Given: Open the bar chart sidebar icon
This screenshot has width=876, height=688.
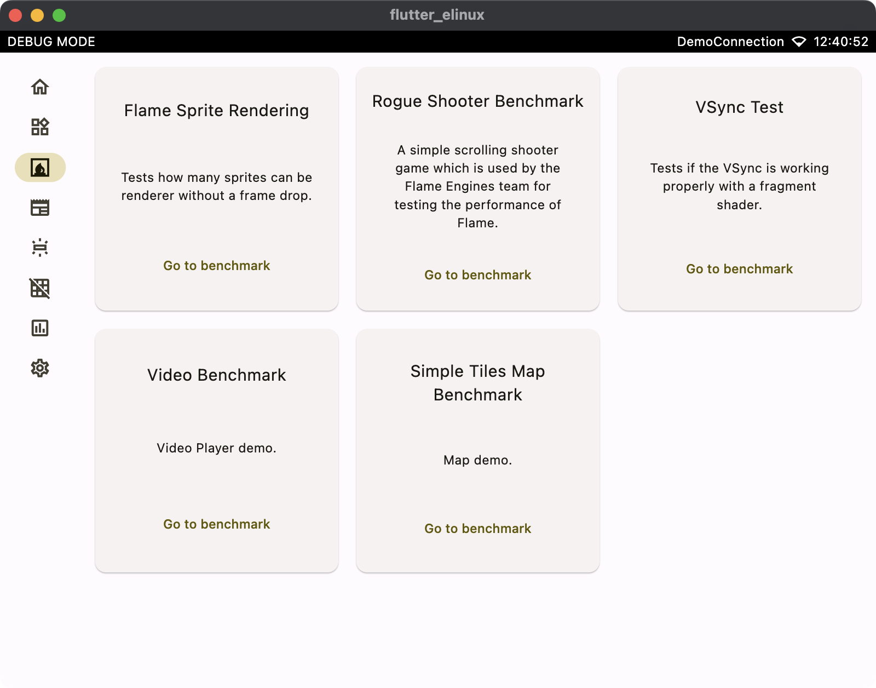Looking at the screenshot, I should click(40, 328).
